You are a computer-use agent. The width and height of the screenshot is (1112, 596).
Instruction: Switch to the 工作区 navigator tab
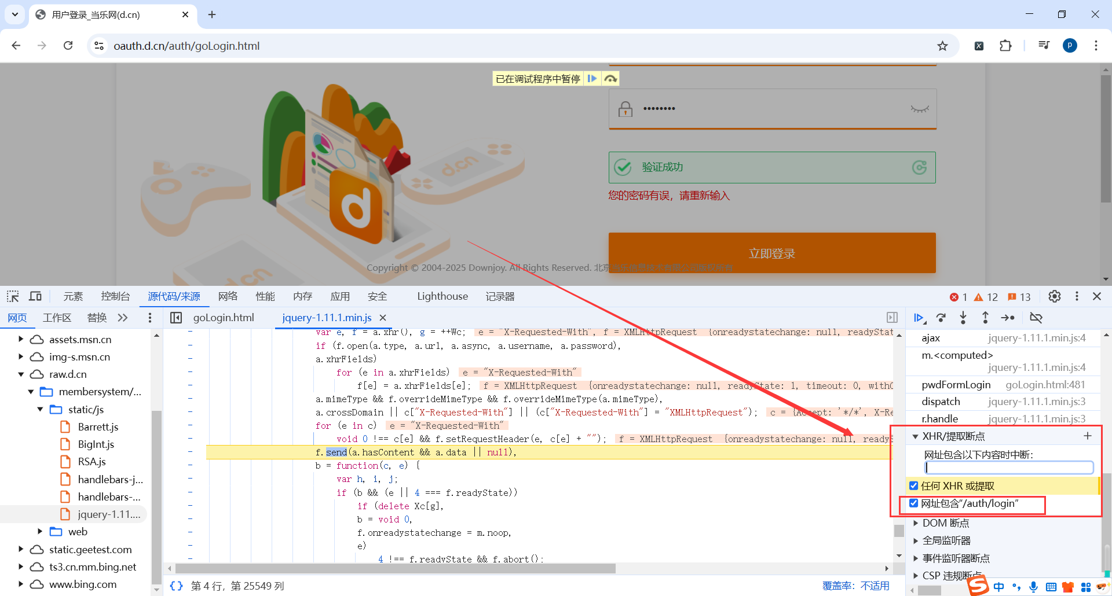pos(57,318)
